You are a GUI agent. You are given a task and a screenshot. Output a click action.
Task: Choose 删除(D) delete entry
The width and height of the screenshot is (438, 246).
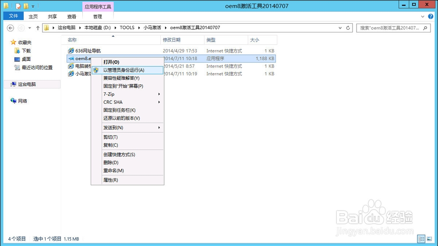tap(127, 162)
